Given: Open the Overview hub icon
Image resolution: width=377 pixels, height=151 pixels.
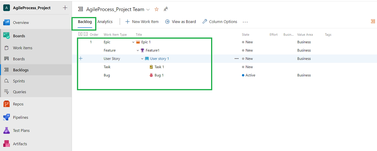Looking at the screenshot, I should pos(7,23).
